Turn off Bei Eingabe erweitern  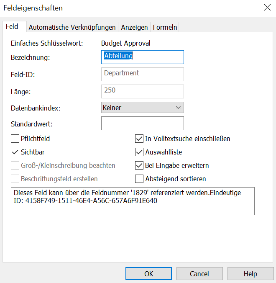click(x=139, y=165)
